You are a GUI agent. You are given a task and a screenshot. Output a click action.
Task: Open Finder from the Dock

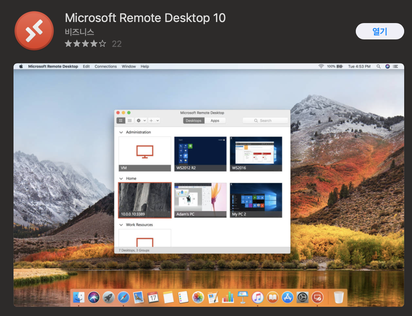coord(79,298)
